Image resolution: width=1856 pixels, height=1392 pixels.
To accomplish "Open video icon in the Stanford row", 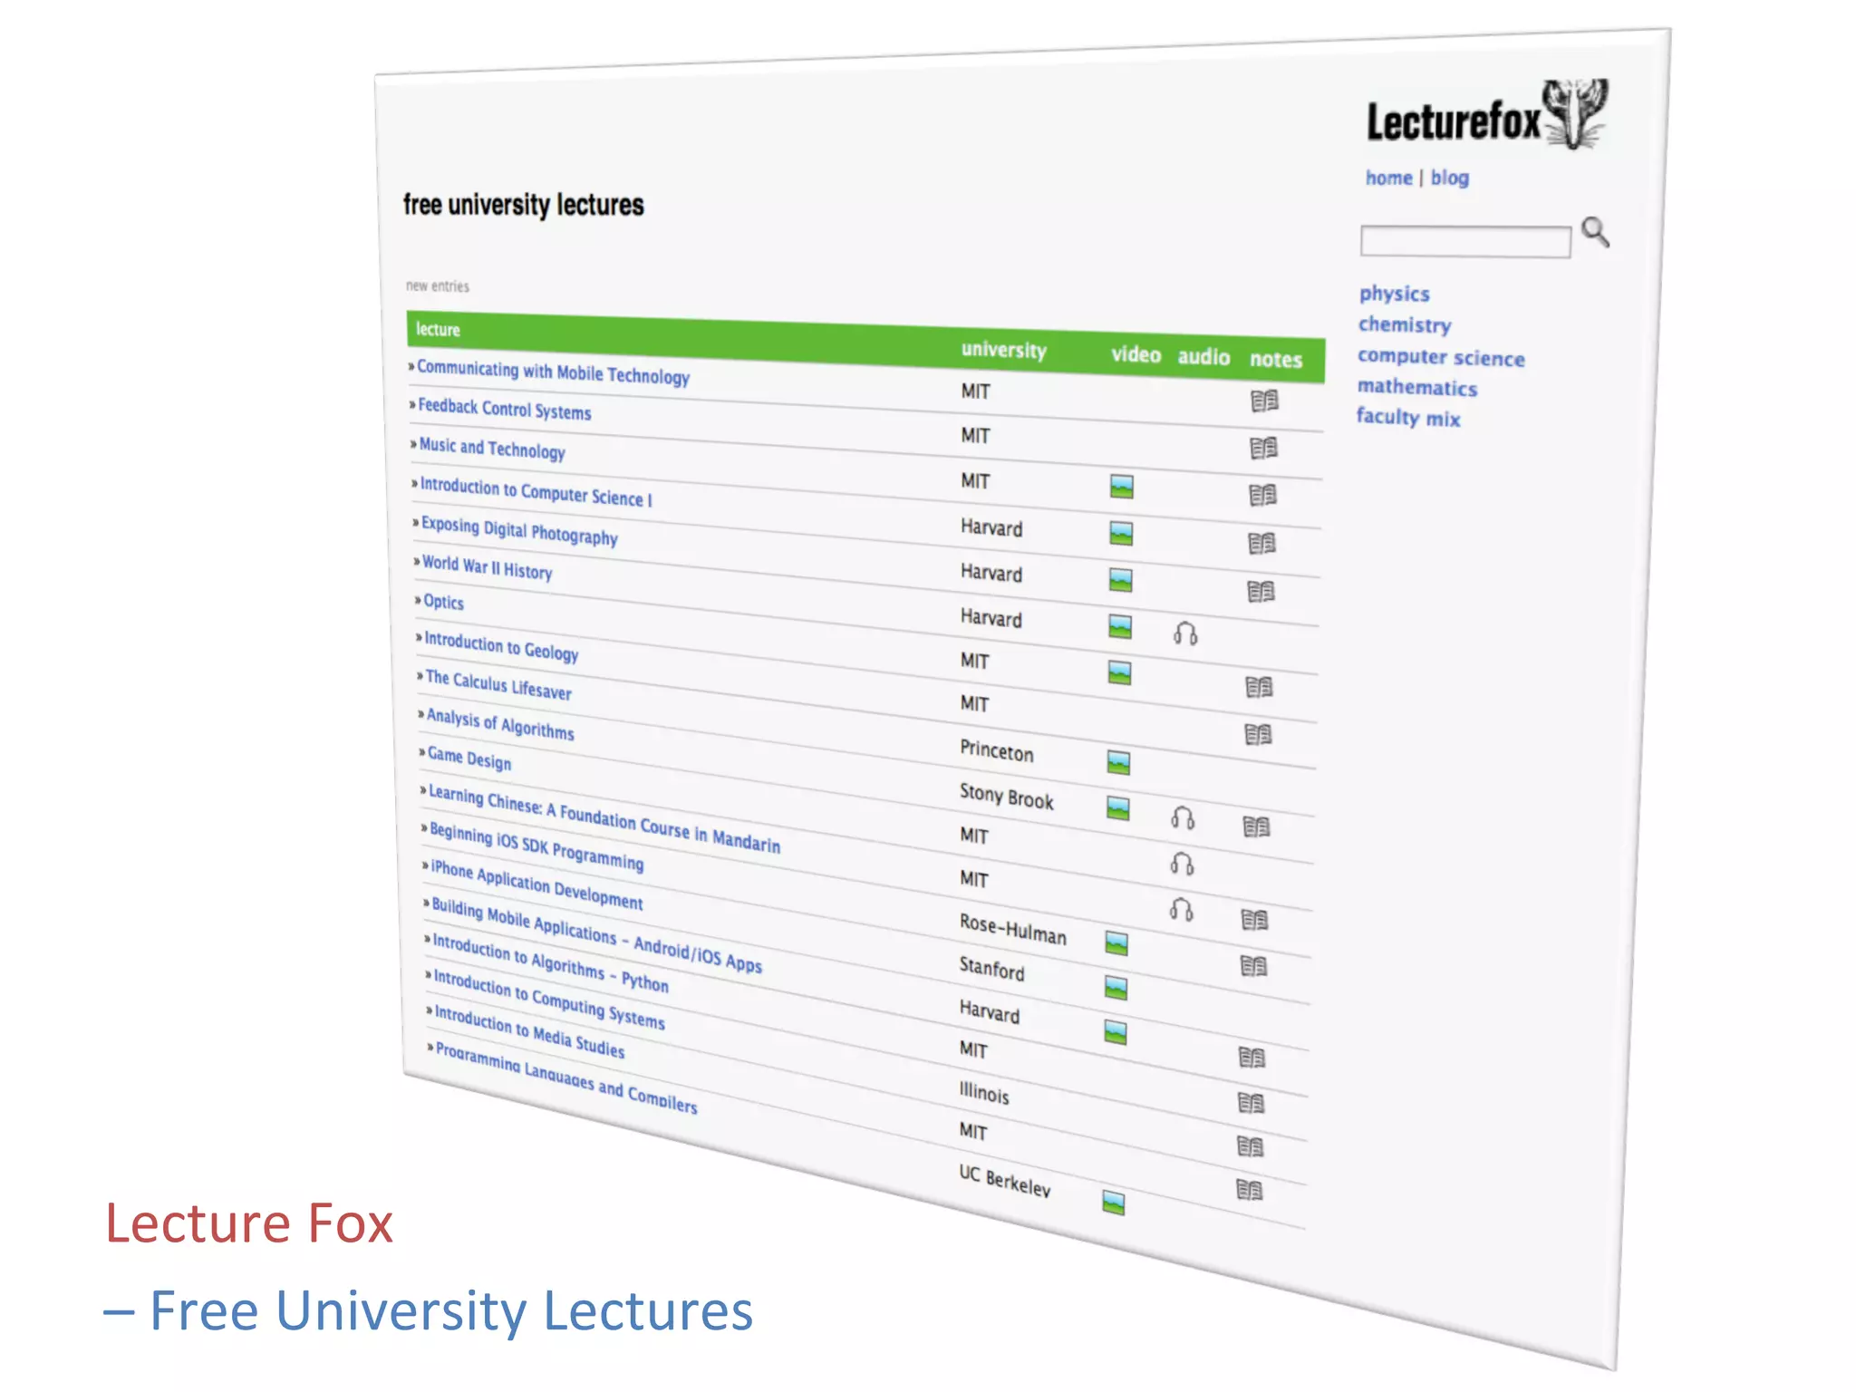I will click(x=1116, y=988).
